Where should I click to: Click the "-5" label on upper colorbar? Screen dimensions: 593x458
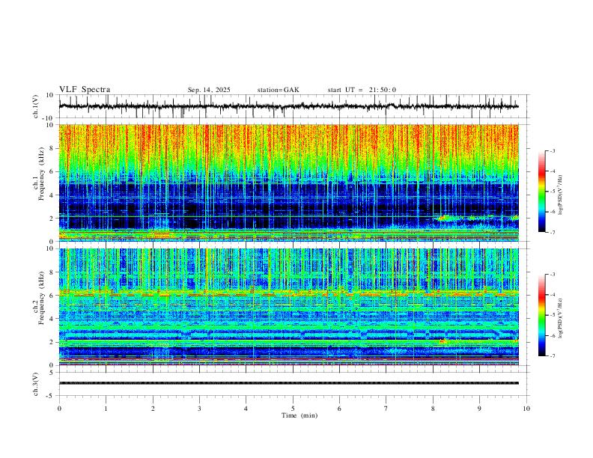coord(553,192)
